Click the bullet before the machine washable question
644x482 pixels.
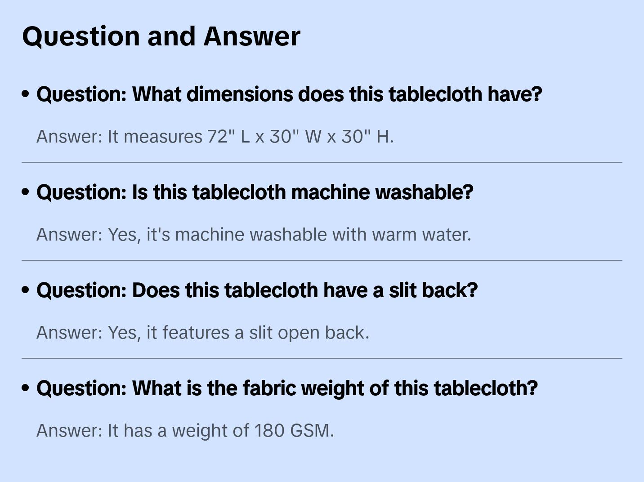tap(26, 192)
